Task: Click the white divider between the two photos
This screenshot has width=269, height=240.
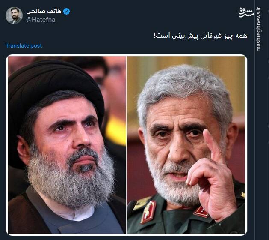Action: pyautogui.click(x=127, y=145)
